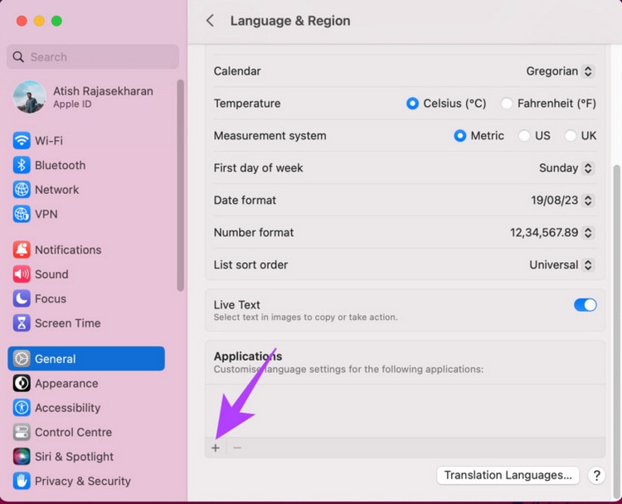The width and height of the screenshot is (622, 504).
Task: Choose US measurement system
Action: [524, 136]
